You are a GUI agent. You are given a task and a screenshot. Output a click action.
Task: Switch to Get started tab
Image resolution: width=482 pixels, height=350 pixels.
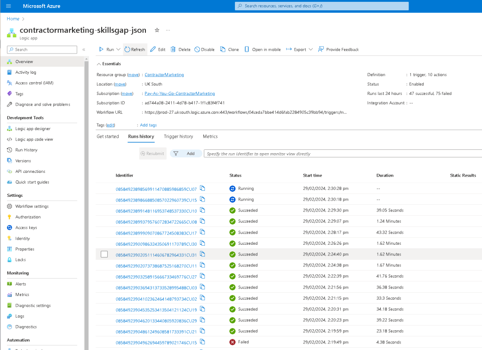pyautogui.click(x=108, y=137)
